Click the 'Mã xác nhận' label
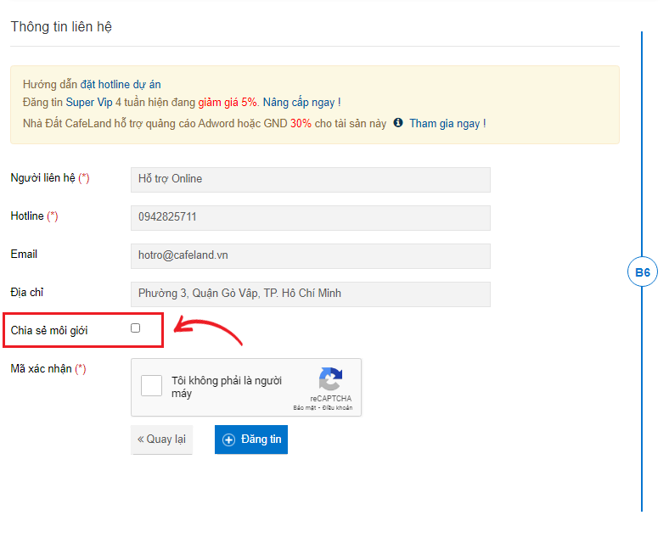This screenshot has width=669, height=560. 41,369
